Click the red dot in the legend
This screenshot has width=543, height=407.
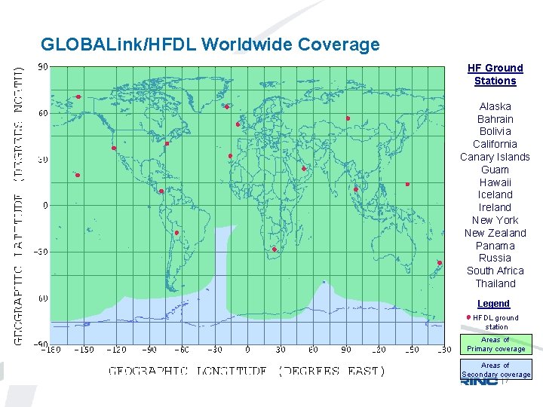click(468, 317)
